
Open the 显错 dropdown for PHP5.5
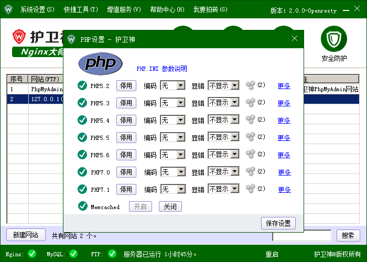coord(223,137)
